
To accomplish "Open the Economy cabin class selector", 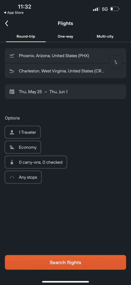I will 23,147.
